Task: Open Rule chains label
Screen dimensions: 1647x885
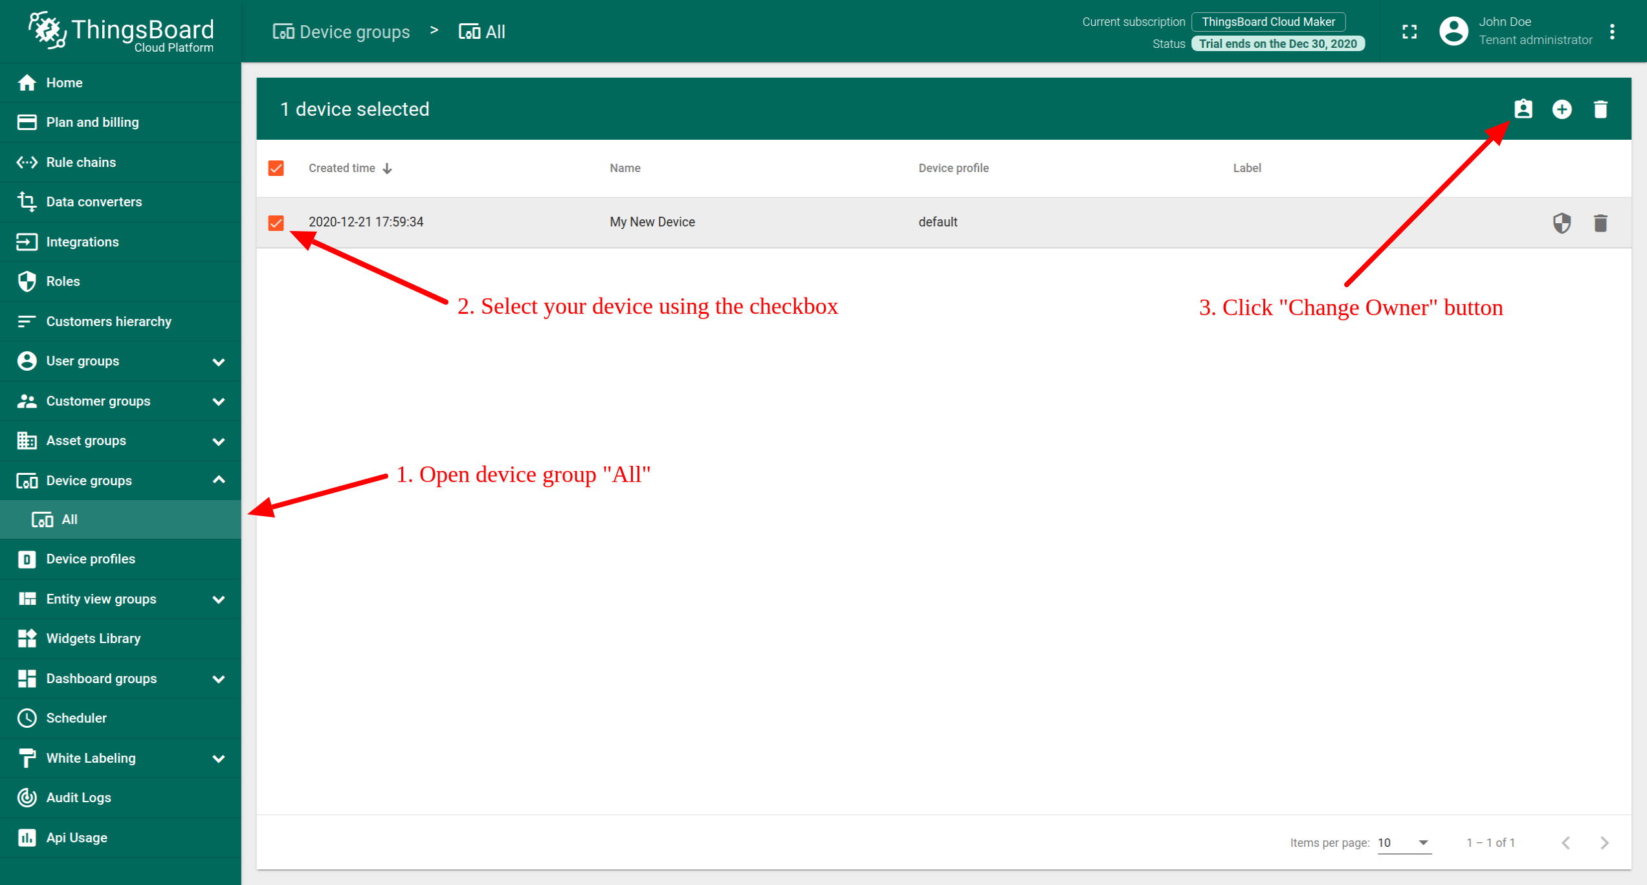Action: 81,162
